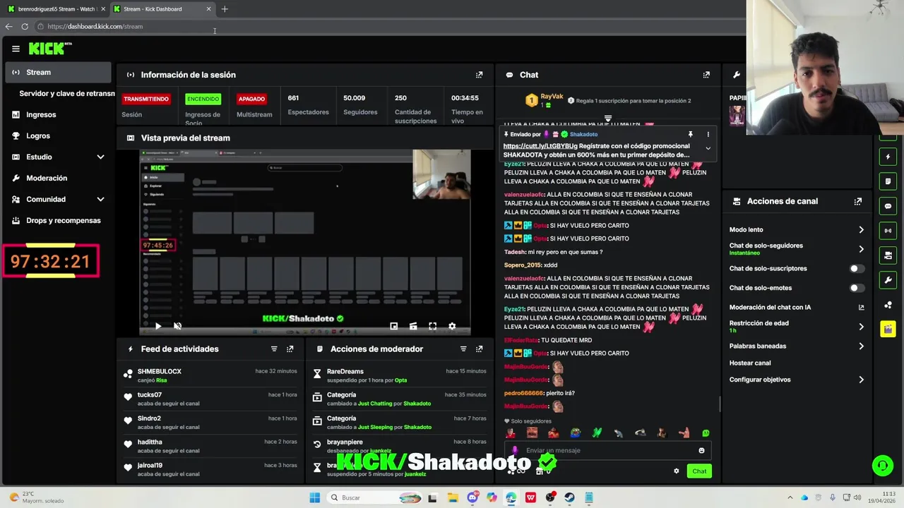The height and width of the screenshot is (508, 904).
Task: Open the picture-in-picture mode of the preview
Action: [394, 326]
